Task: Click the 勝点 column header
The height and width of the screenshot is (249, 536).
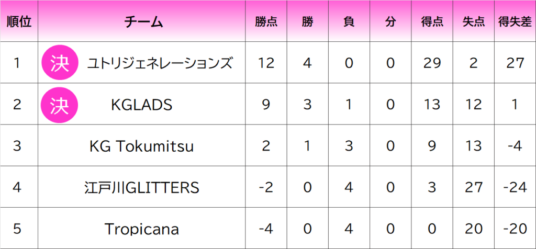Action: click(266, 22)
